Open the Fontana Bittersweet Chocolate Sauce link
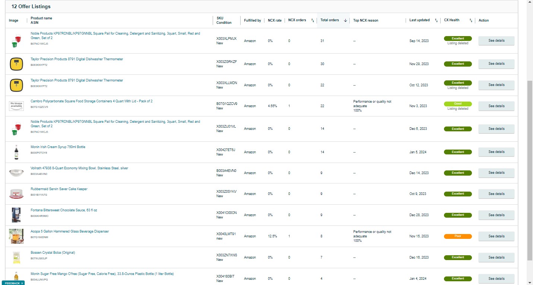This screenshot has height=285, width=533. pyautogui.click(x=64, y=210)
